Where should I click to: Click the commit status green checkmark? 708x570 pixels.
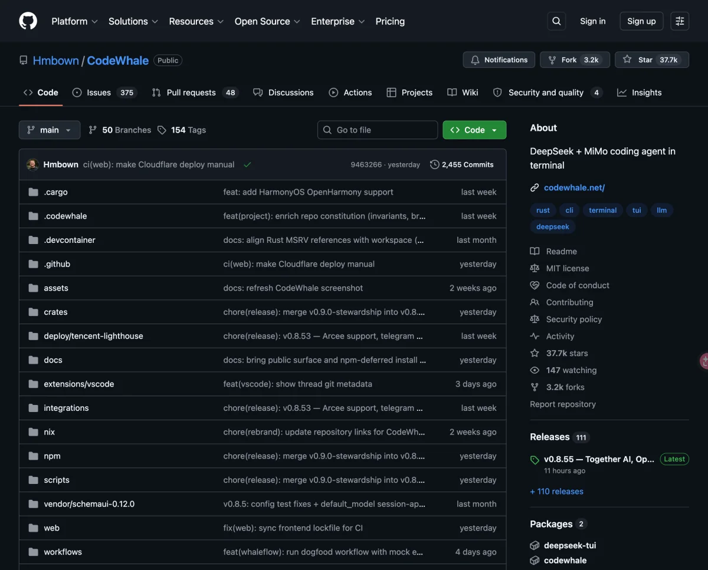tap(247, 164)
